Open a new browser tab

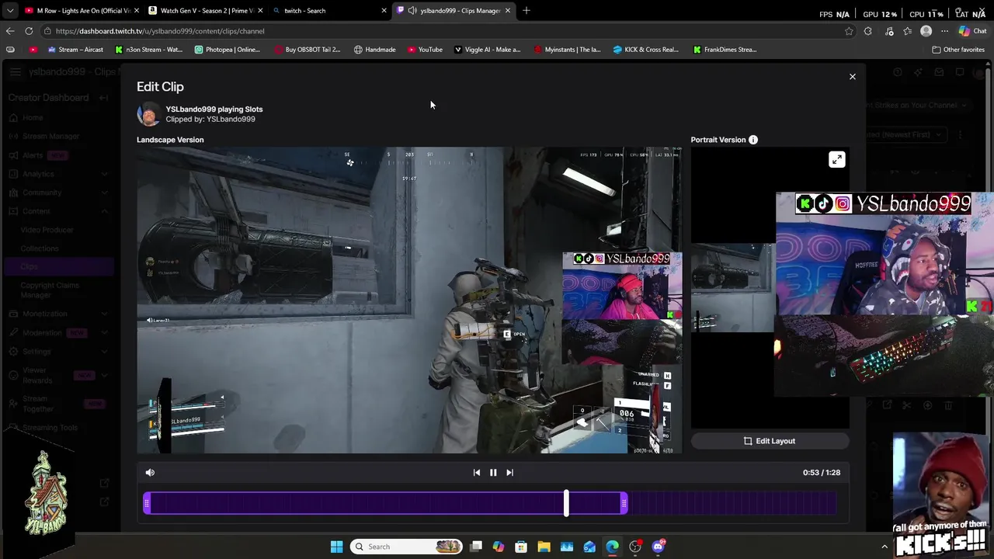[527, 11]
